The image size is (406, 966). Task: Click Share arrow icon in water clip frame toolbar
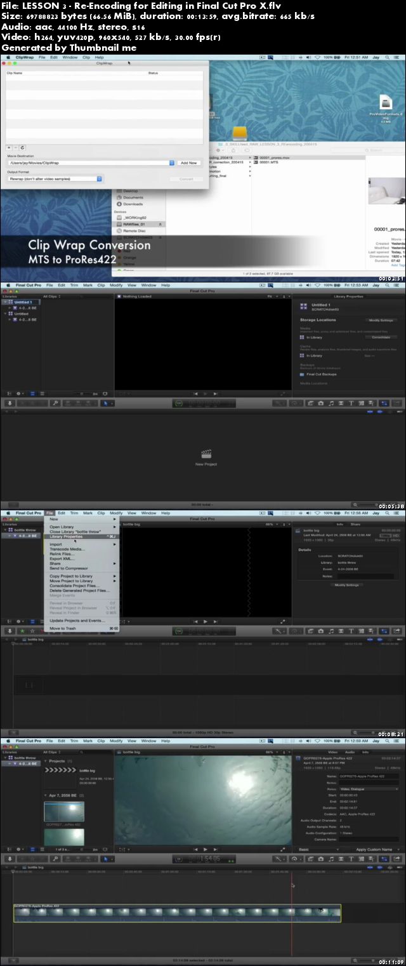pos(396,859)
